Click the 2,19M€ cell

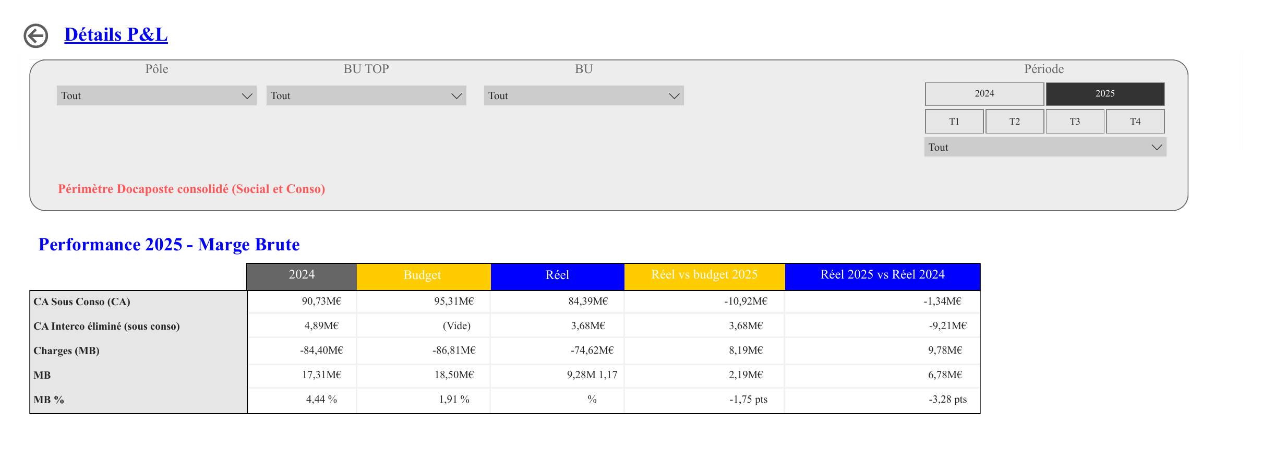704,375
